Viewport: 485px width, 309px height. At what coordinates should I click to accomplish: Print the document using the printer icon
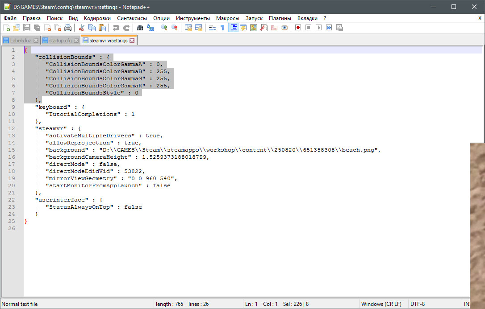coord(68,28)
